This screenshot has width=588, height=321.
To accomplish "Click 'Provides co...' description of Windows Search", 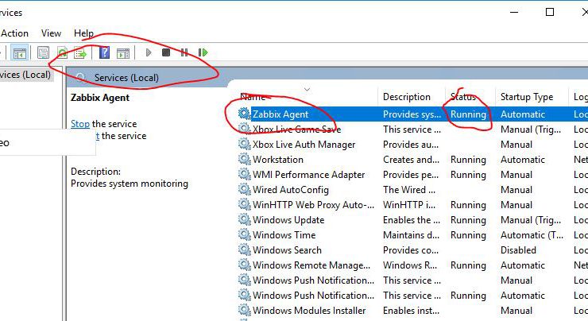I will click(411, 250).
